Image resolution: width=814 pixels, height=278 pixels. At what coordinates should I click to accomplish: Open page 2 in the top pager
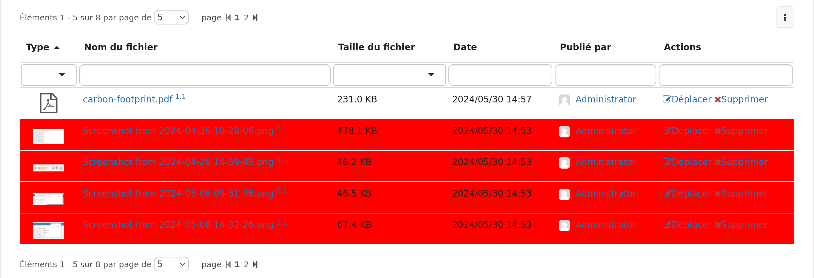pos(246,17)
